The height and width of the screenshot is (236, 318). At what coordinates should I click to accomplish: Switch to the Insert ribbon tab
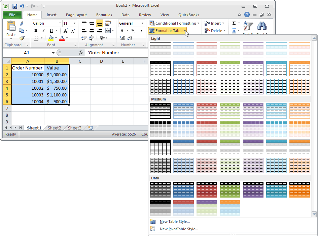click(x=51, y=15)
